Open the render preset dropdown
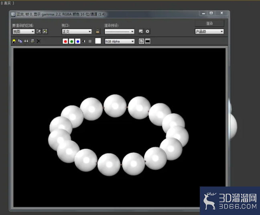The image size is (260, 215). [x=119, y=31]
